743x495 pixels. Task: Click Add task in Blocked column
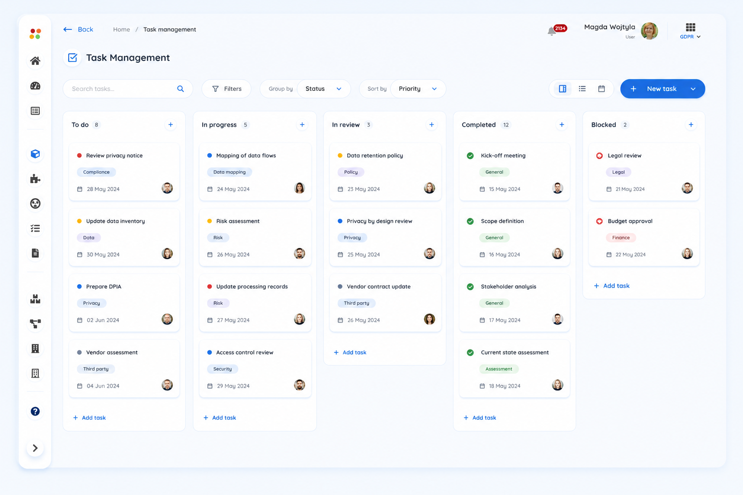click(612, 286)
